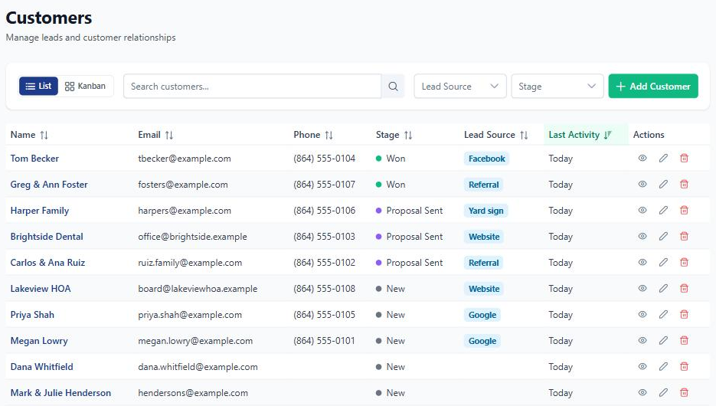Open Megan Lowry customer link
716x406 pixels.
(39, 341)
